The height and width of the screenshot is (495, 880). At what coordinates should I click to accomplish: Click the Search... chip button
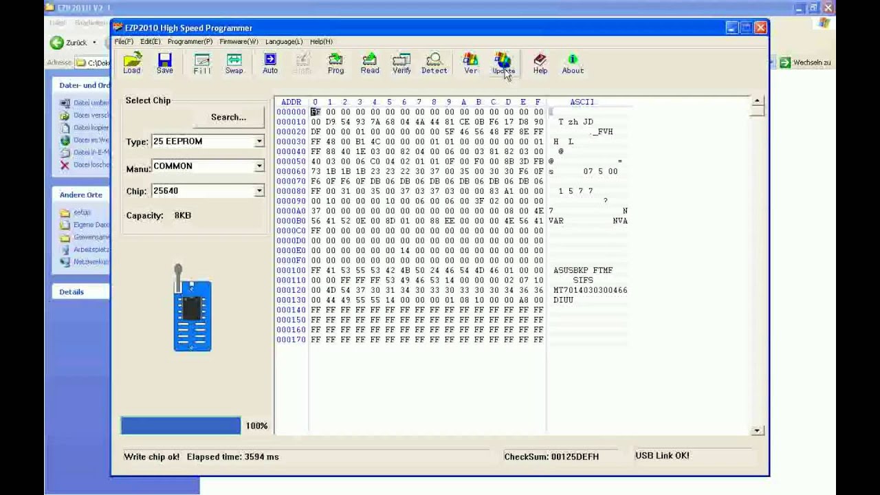click(x=228, y=118)
